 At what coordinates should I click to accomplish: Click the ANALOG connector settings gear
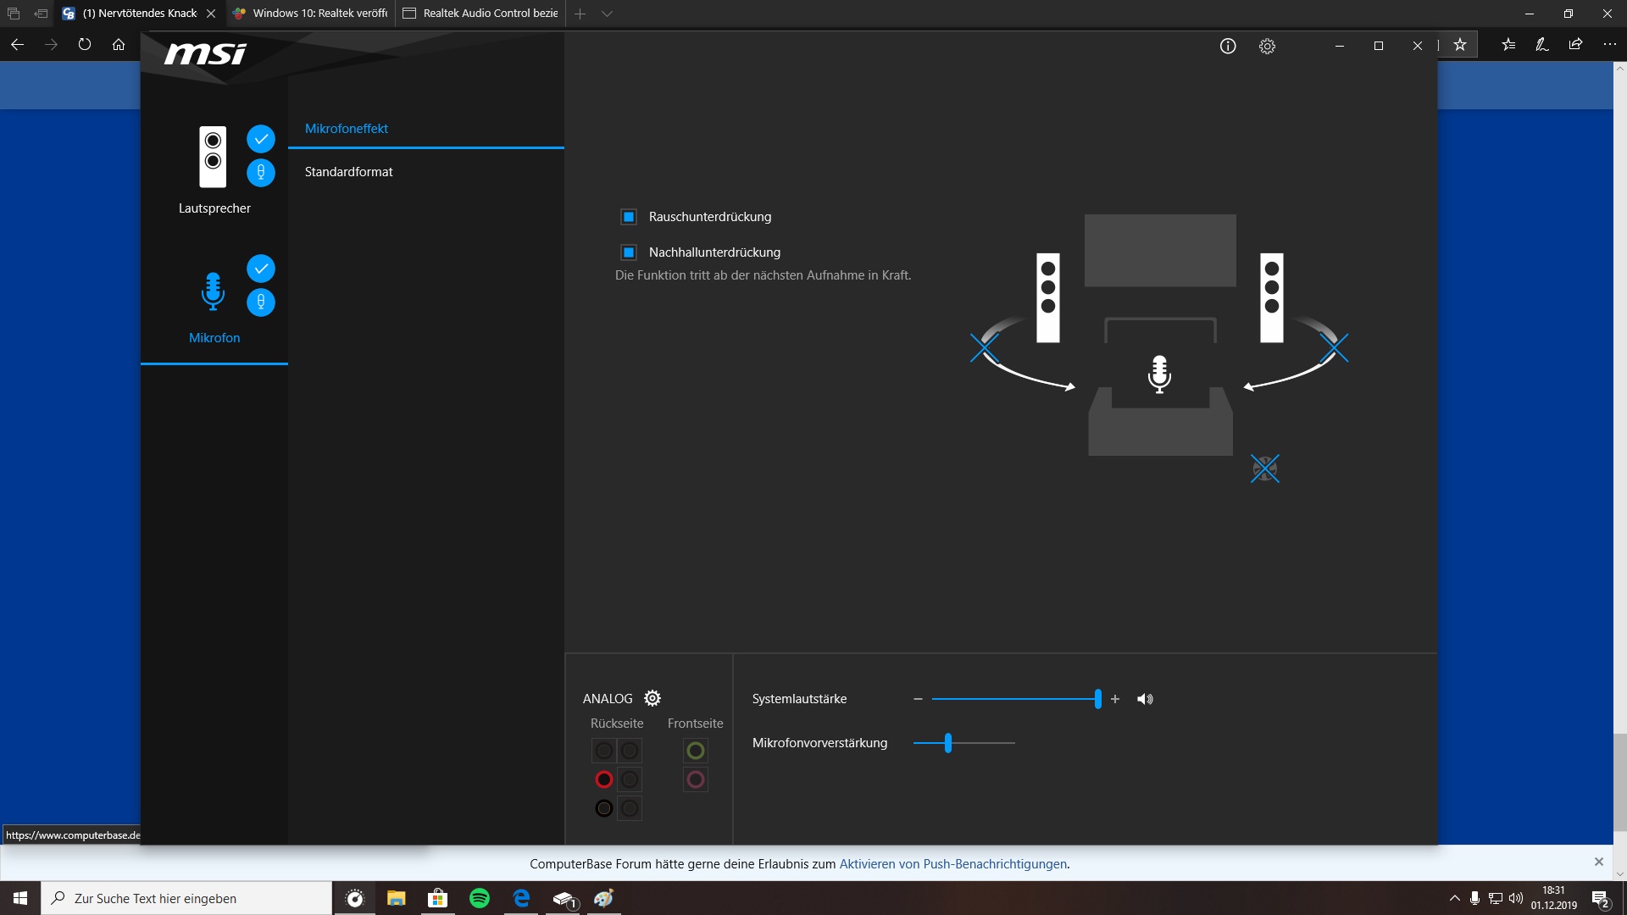652,698
